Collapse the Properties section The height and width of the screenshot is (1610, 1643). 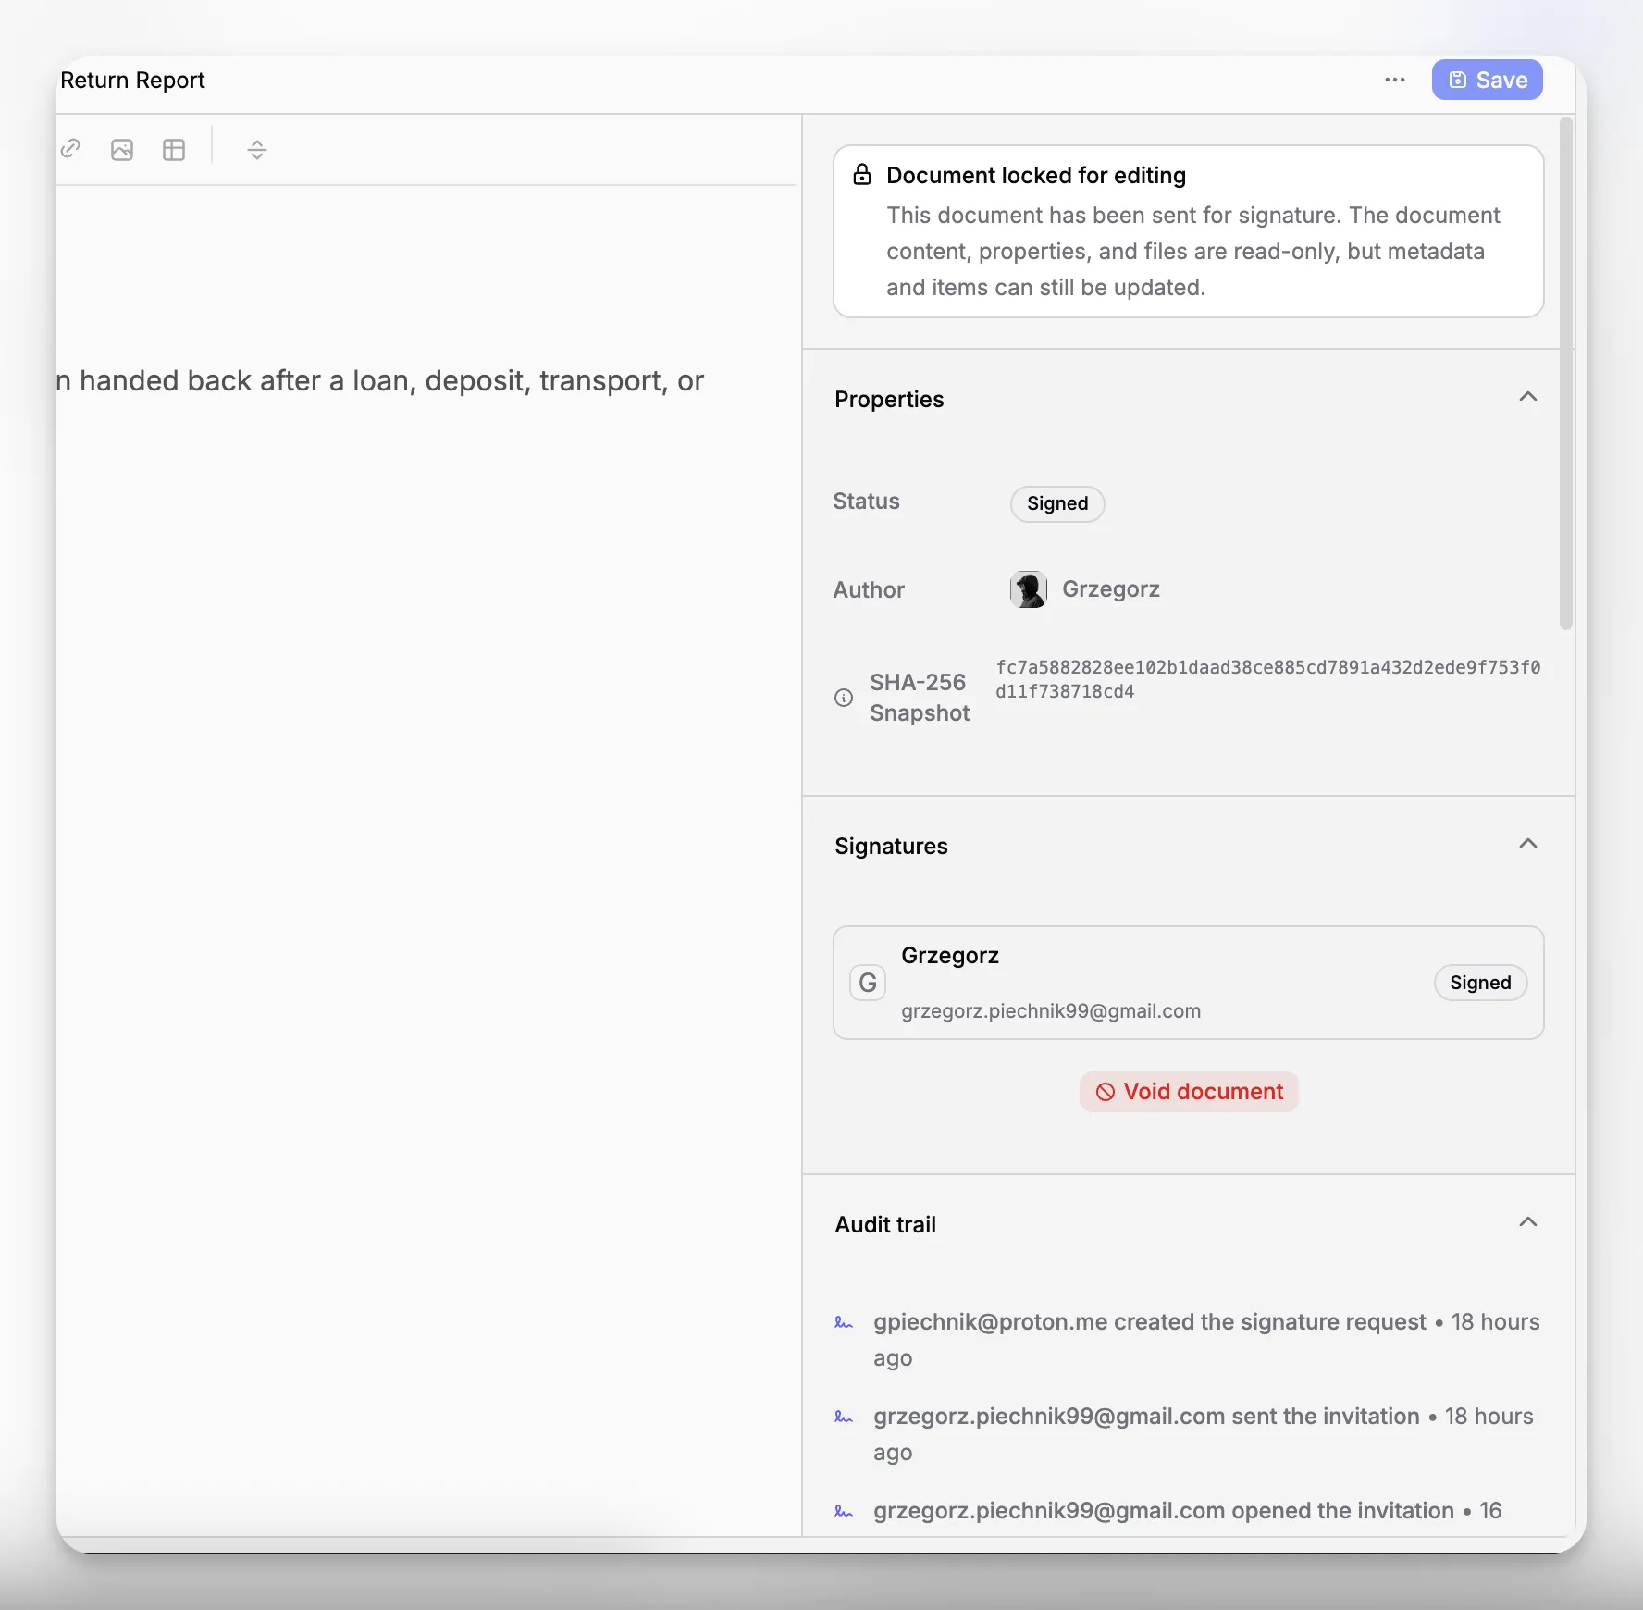(x=1528, y=397)
